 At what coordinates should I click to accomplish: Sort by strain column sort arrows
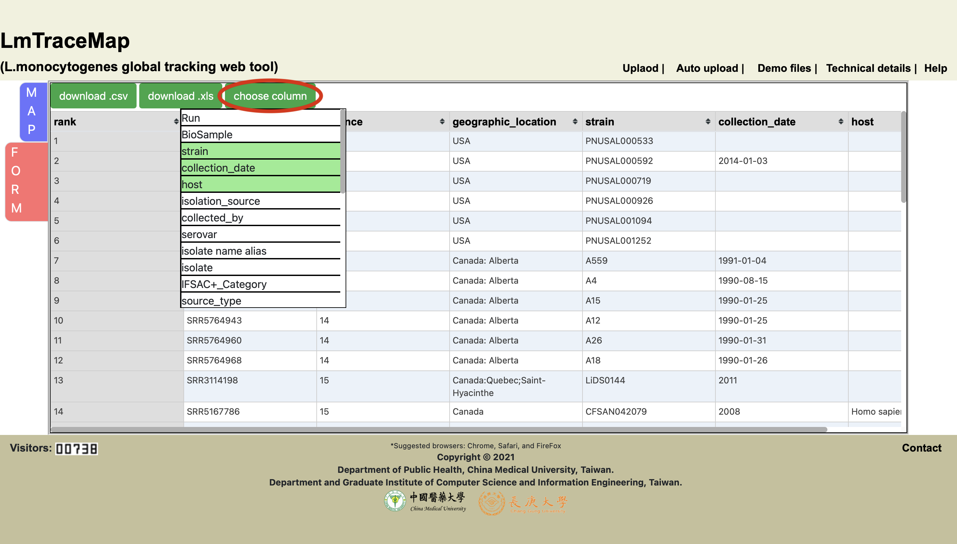pyautogui.click(x=708, y=121)
